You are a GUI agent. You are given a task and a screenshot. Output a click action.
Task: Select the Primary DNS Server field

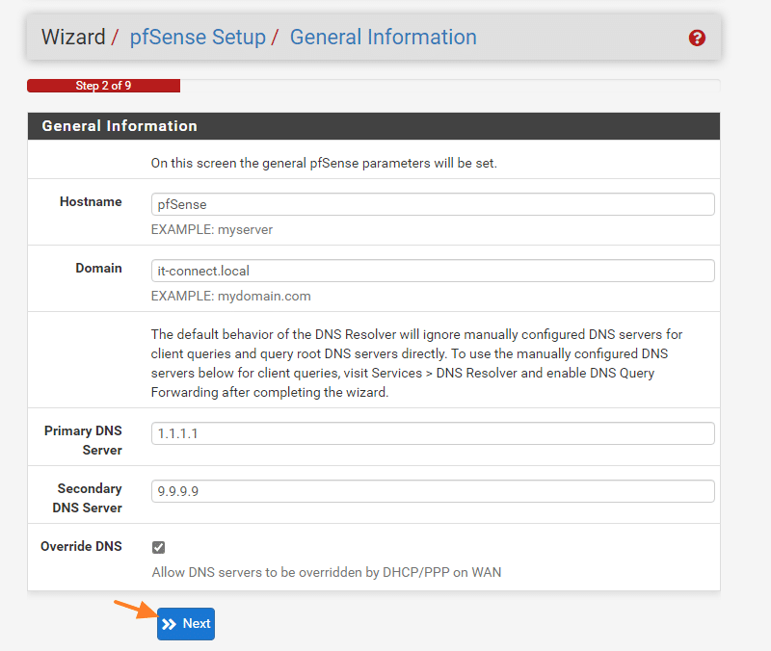coord(433,433)
